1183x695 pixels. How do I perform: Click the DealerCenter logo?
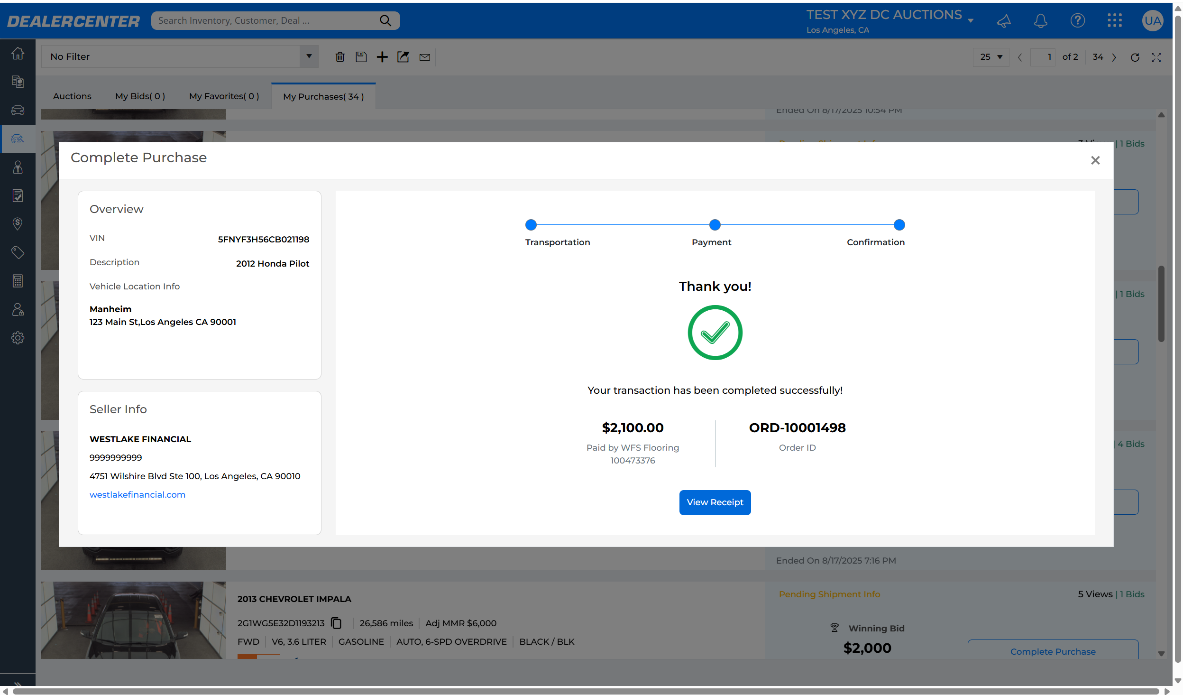(x=73, y=21)
